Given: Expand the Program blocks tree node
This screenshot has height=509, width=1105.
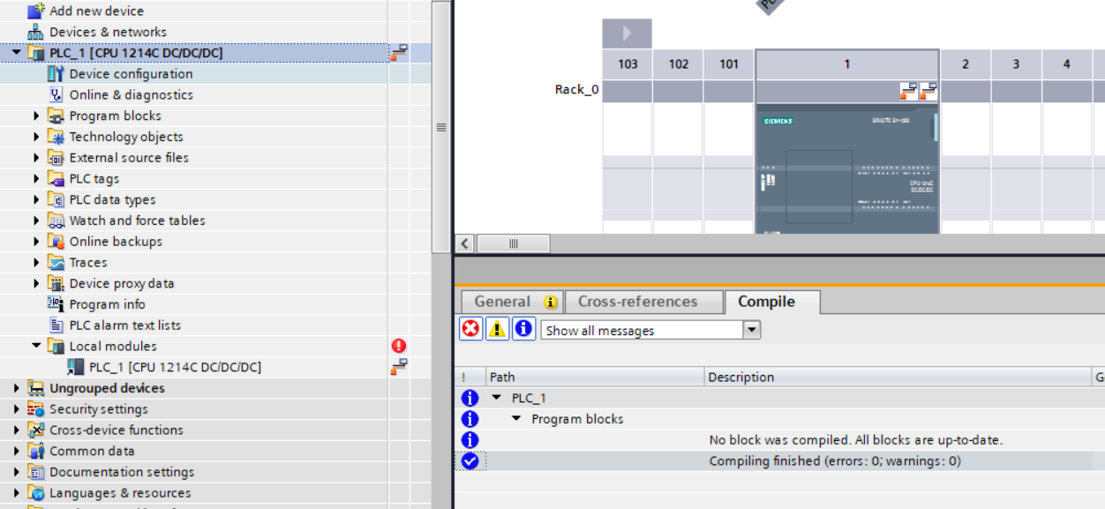Looking at the screenshot, I should [x=37, y=116].
